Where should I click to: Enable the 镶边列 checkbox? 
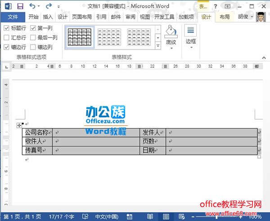pos(33,47)
